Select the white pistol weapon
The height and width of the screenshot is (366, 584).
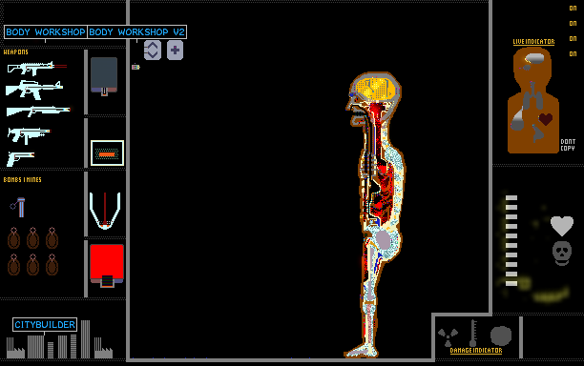pyautogui.click(x=20, y=158)
